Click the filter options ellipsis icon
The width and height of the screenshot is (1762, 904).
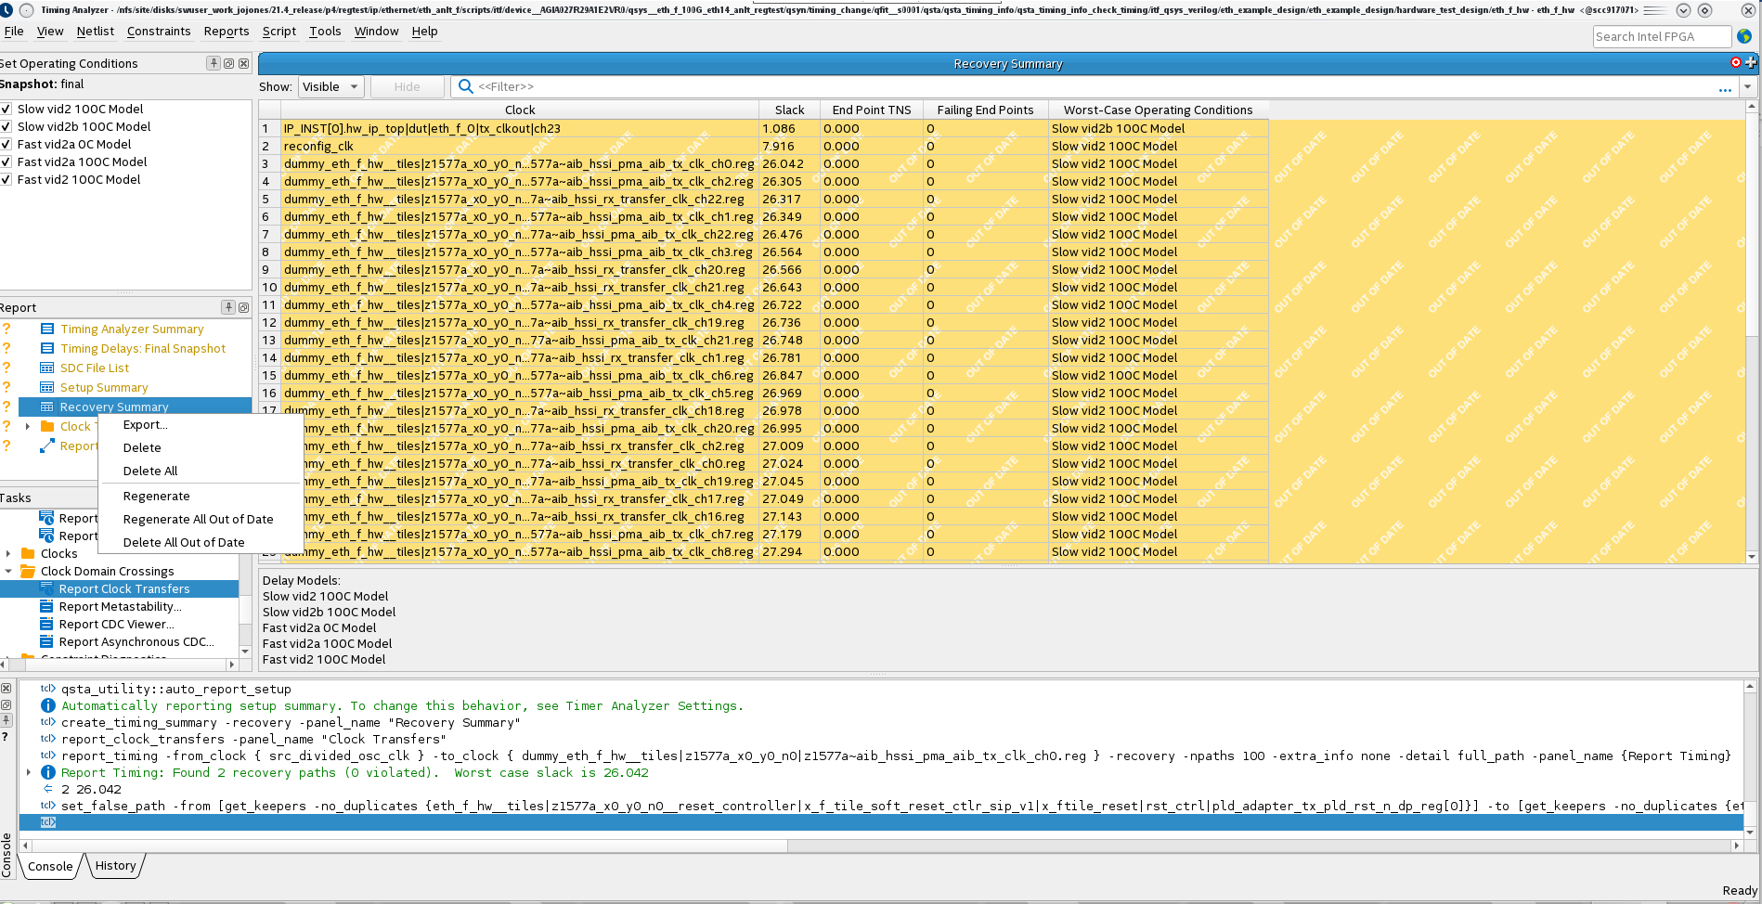(x=1725, y=88)
